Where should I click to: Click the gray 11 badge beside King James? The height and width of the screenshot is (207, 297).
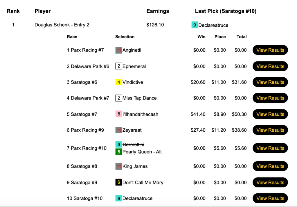pos(118,166)
